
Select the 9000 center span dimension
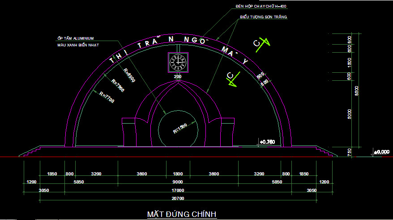178,182
